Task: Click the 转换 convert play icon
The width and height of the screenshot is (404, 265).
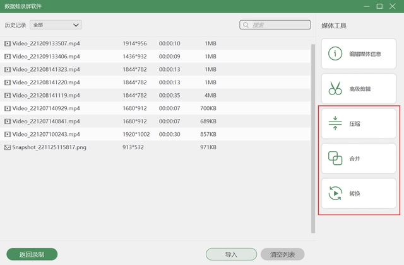Action: click(x=335, y=193)
